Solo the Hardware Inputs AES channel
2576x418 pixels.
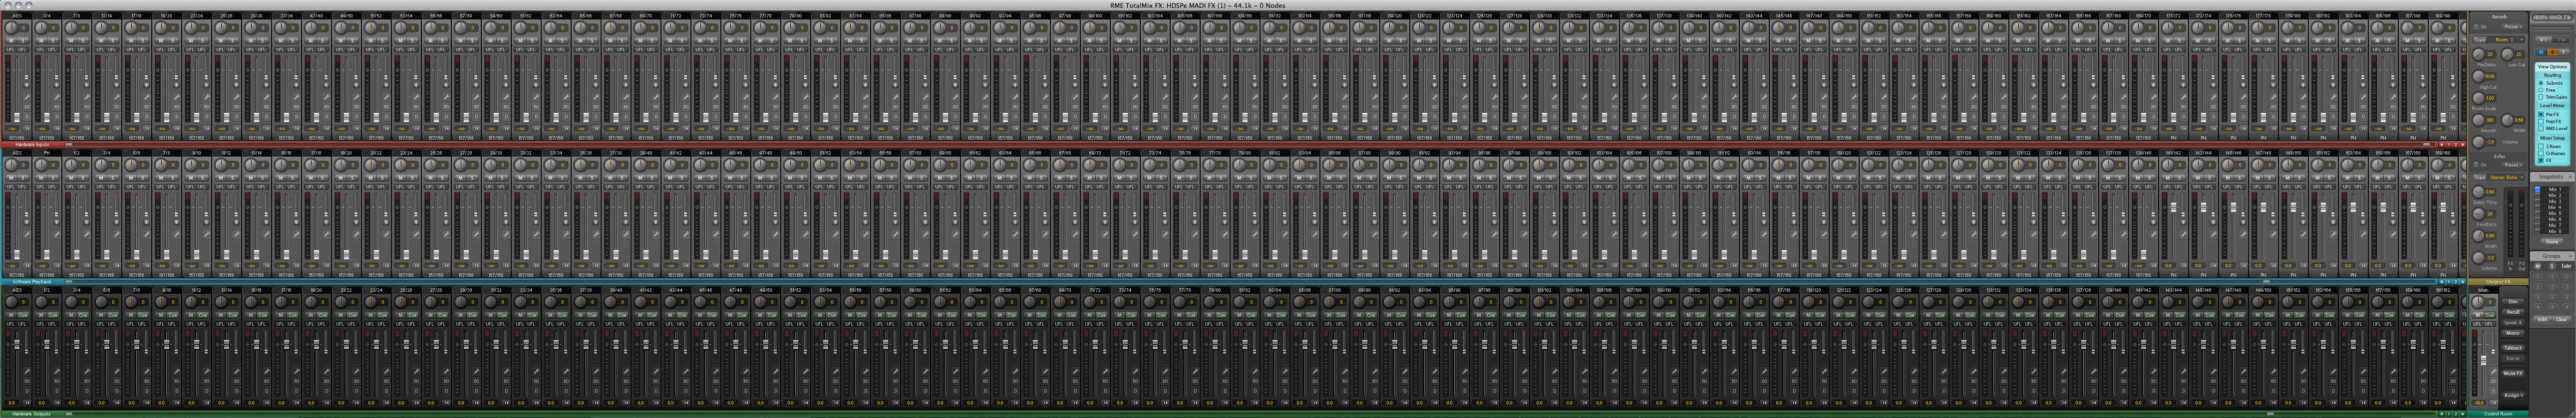(x=23, y=40)
